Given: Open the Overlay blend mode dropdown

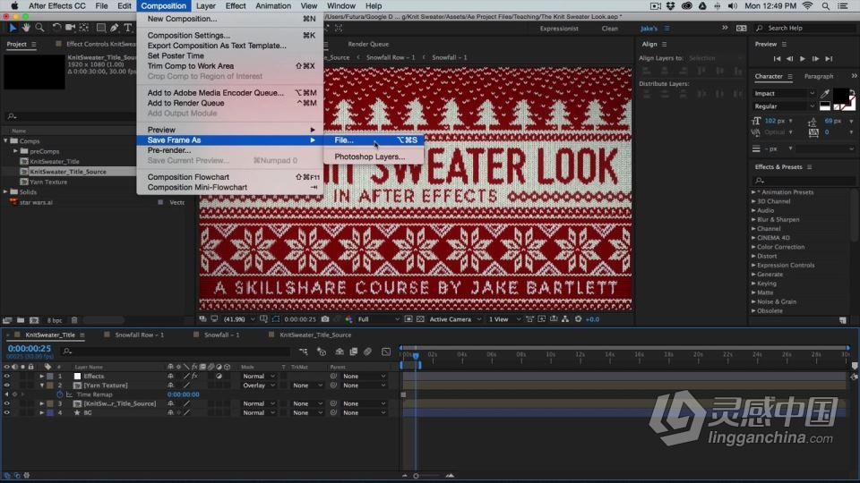Looking at the screenshot, I should click(x=259, y=386).
